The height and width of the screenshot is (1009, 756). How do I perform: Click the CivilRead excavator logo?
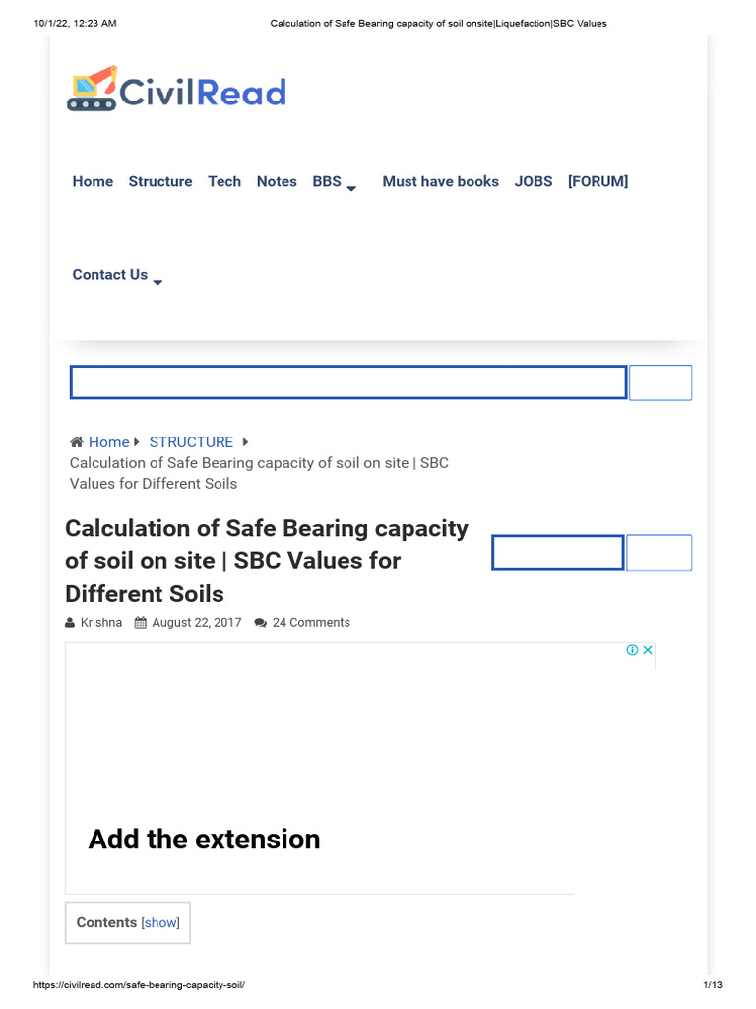(92, 90)
